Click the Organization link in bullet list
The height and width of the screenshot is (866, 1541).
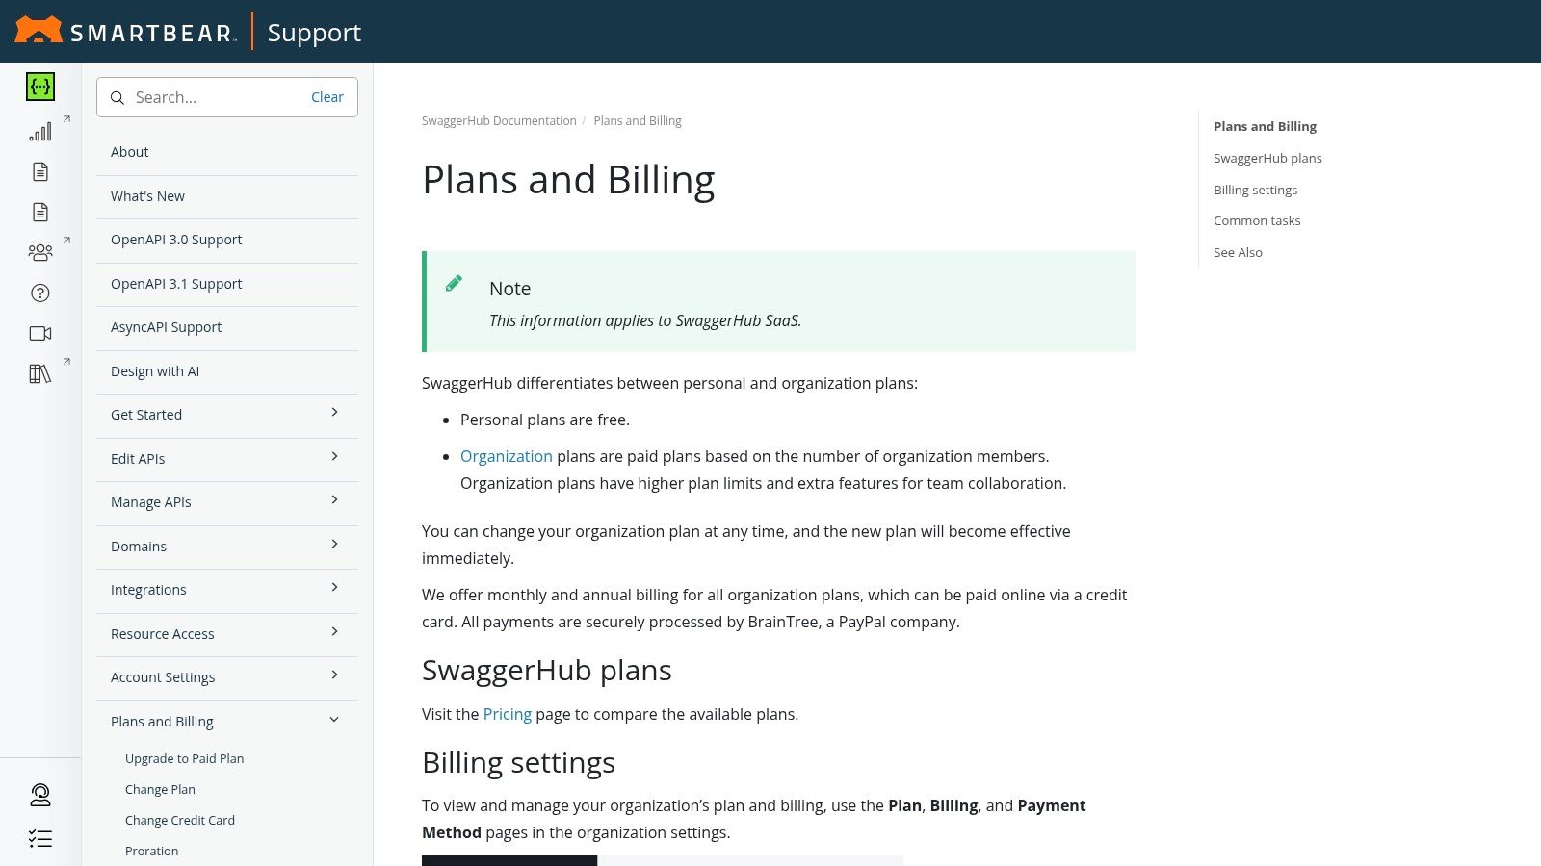click(507, 456)
